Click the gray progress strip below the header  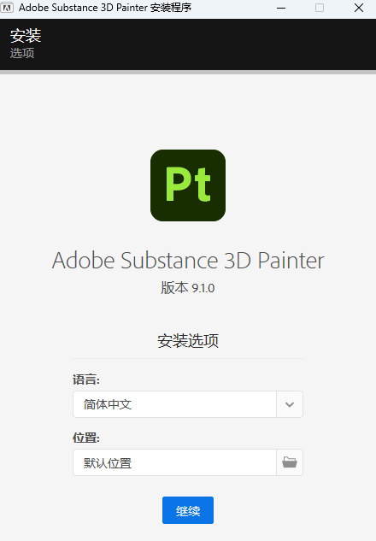[188, 72]
